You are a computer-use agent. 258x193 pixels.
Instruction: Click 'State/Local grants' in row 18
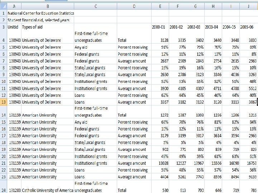pyautogui.click(x=90, y=143)
